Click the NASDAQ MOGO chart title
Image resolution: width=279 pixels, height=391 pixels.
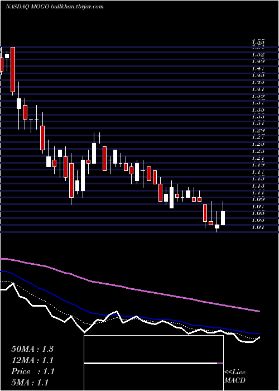click(x=54, y=7)
